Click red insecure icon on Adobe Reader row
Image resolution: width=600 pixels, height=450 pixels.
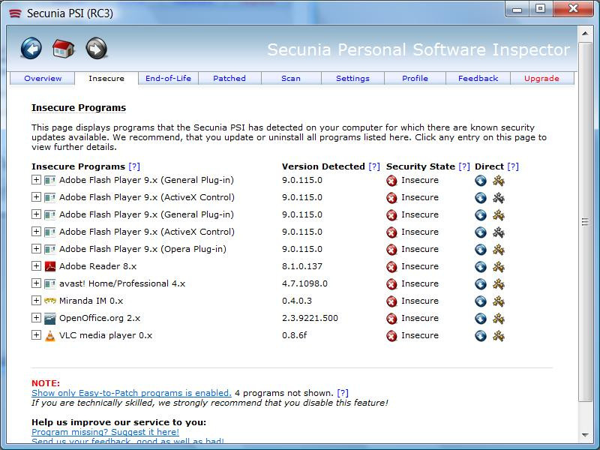[x=391, y=267]
